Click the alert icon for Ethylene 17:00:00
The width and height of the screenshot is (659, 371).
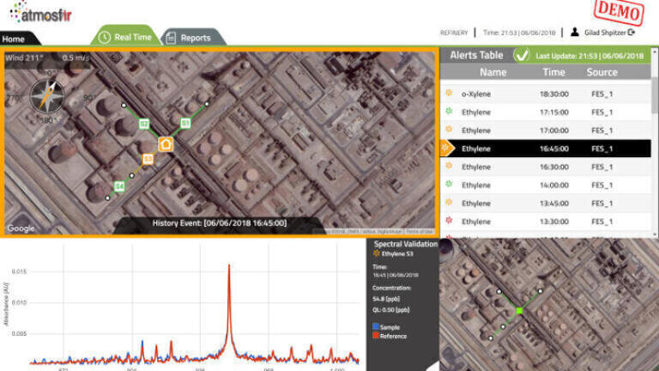[x=449, y=130]
